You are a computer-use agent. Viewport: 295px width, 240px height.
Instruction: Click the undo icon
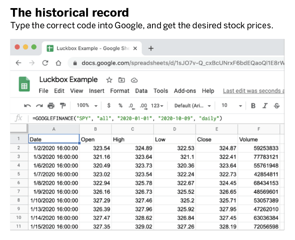pos(28,106)
